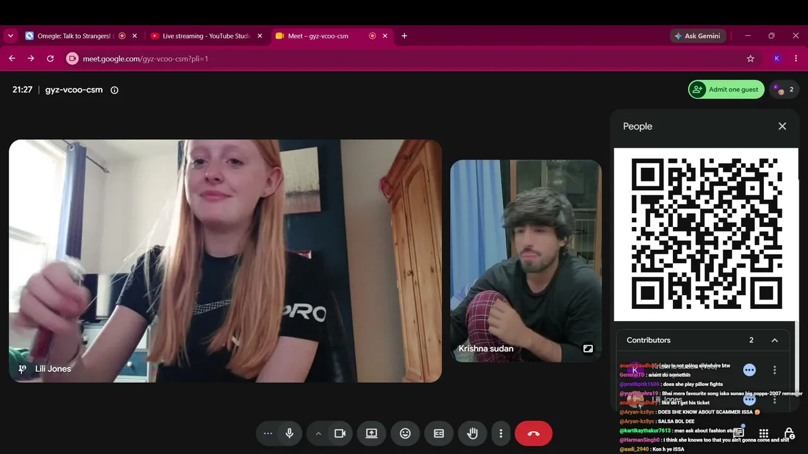Go forward in browser history
The height and width of the screenshot is (454, 808).
31,59
